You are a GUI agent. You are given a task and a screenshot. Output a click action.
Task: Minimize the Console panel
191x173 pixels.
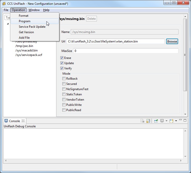[x=180, y=120]
